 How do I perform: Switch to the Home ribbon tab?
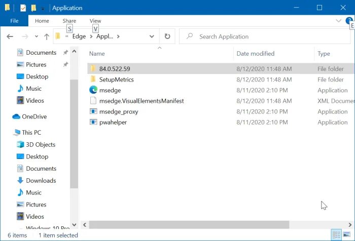[x=42, y=21]
